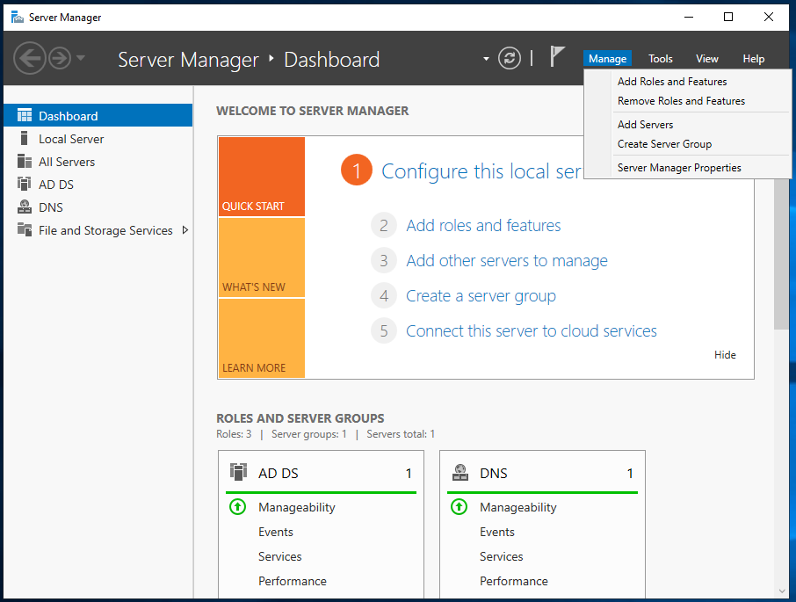This screenshot has height=602, width=796.
Task: Click the 'Server groups: 1' summary text
Action: pyautogui.click(x=308, y=434)
